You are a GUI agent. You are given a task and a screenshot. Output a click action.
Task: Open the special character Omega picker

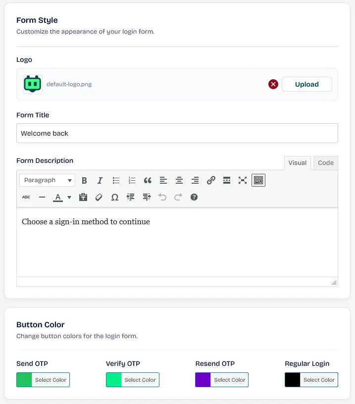point(115,198)
